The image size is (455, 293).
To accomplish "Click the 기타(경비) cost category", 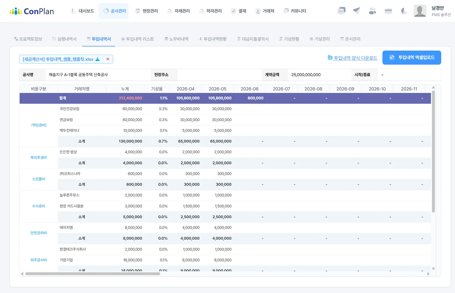I will pos(39,125).
